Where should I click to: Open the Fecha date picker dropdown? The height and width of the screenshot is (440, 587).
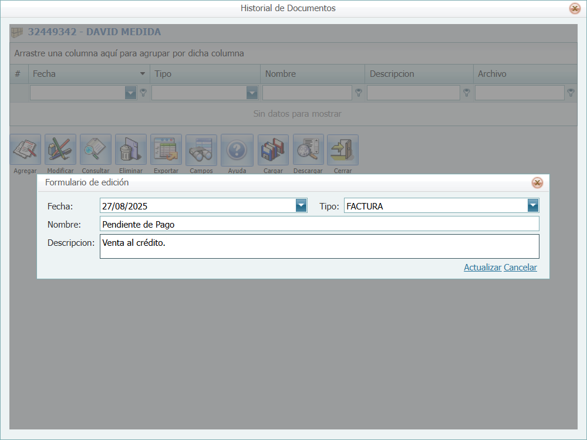(301, 205)
